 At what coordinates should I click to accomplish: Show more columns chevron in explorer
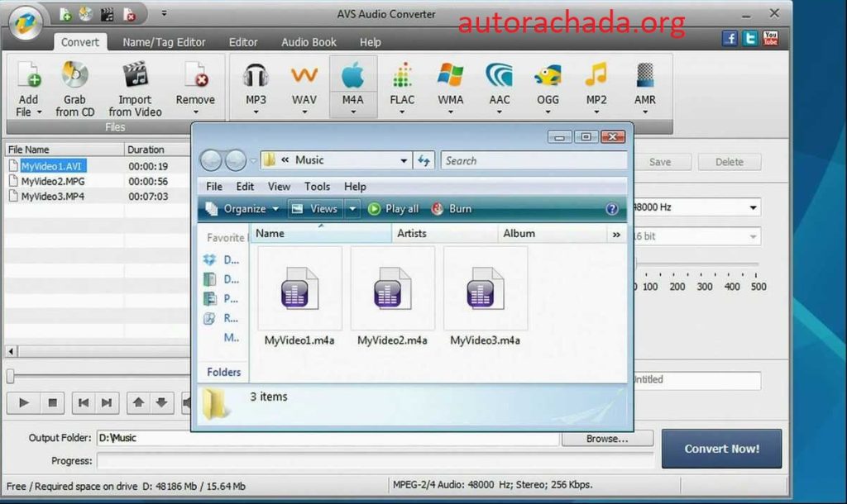616,234
